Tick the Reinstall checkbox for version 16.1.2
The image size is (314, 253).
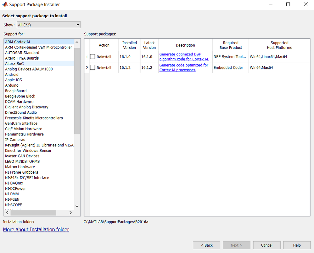[x=93, y=67]
